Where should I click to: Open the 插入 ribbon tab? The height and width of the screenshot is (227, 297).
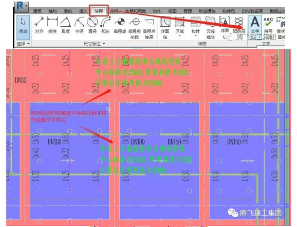point(83,11)
